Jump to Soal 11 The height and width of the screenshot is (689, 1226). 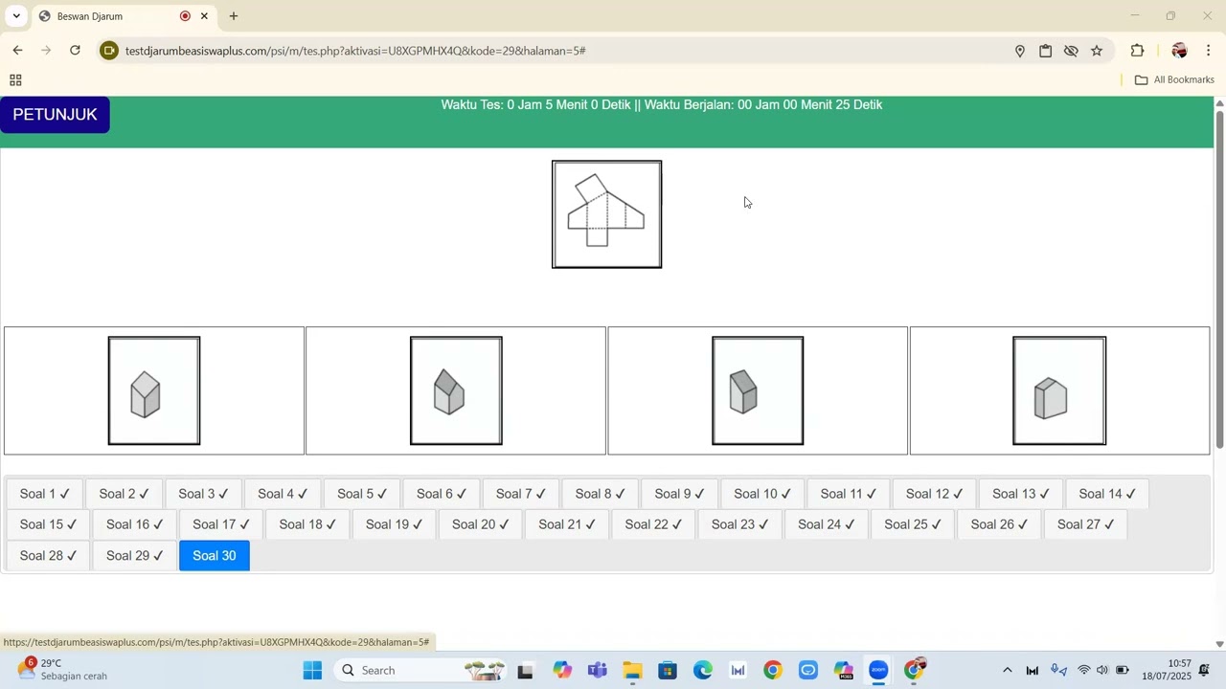coord(849,494)
